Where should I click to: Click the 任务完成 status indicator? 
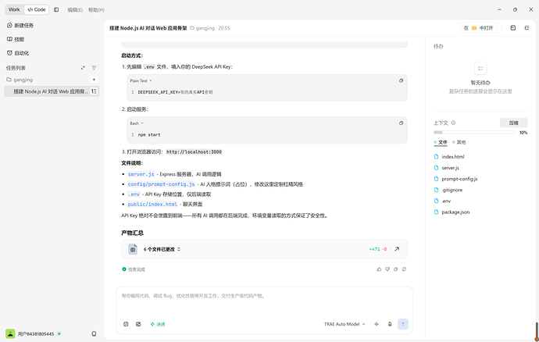click(x=134, y=269)
